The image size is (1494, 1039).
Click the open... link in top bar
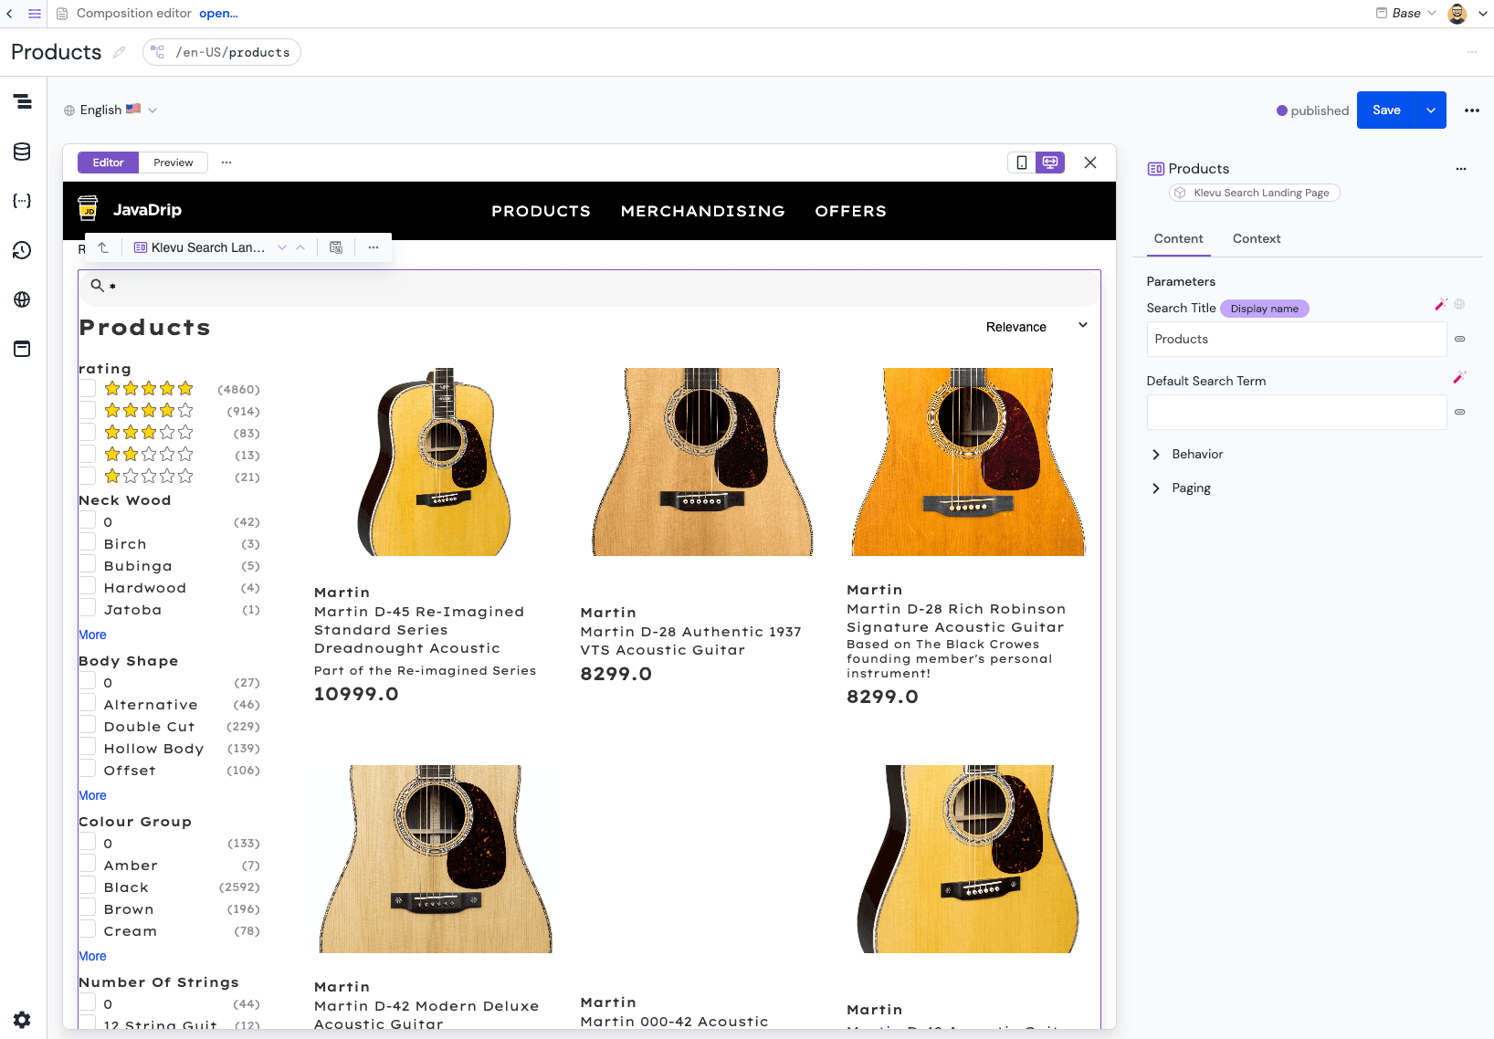click(218, 14)
